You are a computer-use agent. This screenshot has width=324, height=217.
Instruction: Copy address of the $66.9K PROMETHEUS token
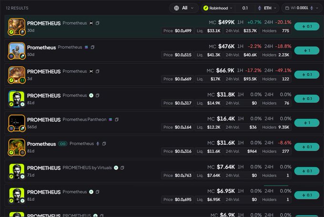pos(98,71)
